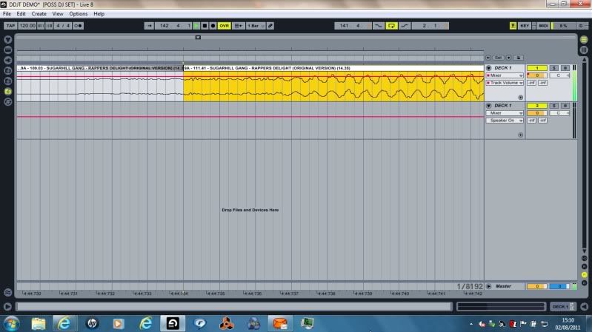Screen dimensions: 592x332
Task: Open the Options menu
Action: [79, 14]
